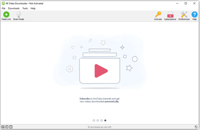Select the first slide indicator dot

click(94, 121)
